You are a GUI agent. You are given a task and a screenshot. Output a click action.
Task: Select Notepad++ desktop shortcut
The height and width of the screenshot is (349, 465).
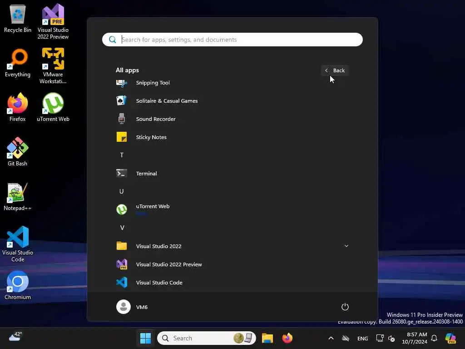pos(18,197)
